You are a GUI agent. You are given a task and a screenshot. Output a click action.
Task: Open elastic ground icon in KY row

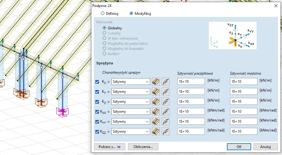(156, 92)
